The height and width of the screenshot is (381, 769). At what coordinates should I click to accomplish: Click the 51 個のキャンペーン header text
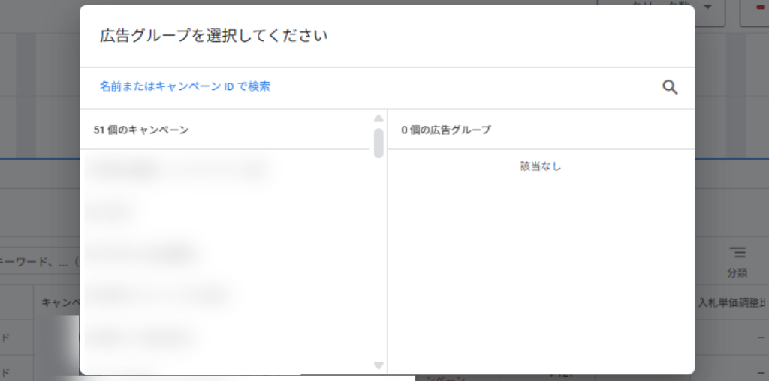(x=141, y=130)
